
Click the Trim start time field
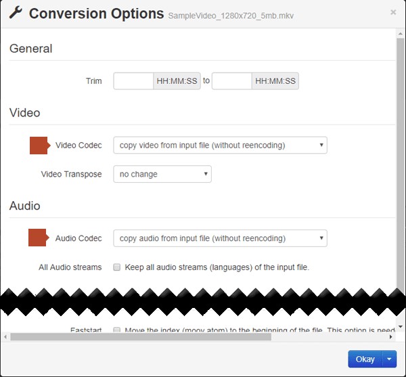pyautogui.click(x=133, y=81)
